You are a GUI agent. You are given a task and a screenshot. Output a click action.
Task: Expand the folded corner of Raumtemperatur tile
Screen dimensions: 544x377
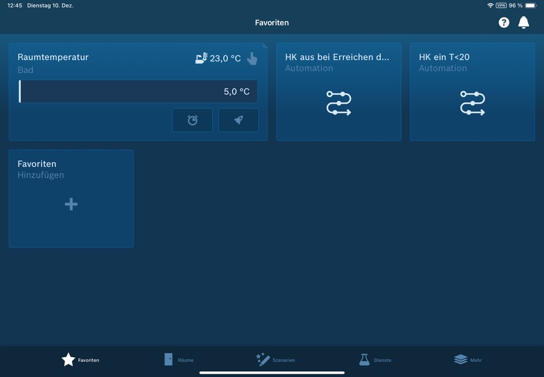pyautogui.click(x=264, y=46)
